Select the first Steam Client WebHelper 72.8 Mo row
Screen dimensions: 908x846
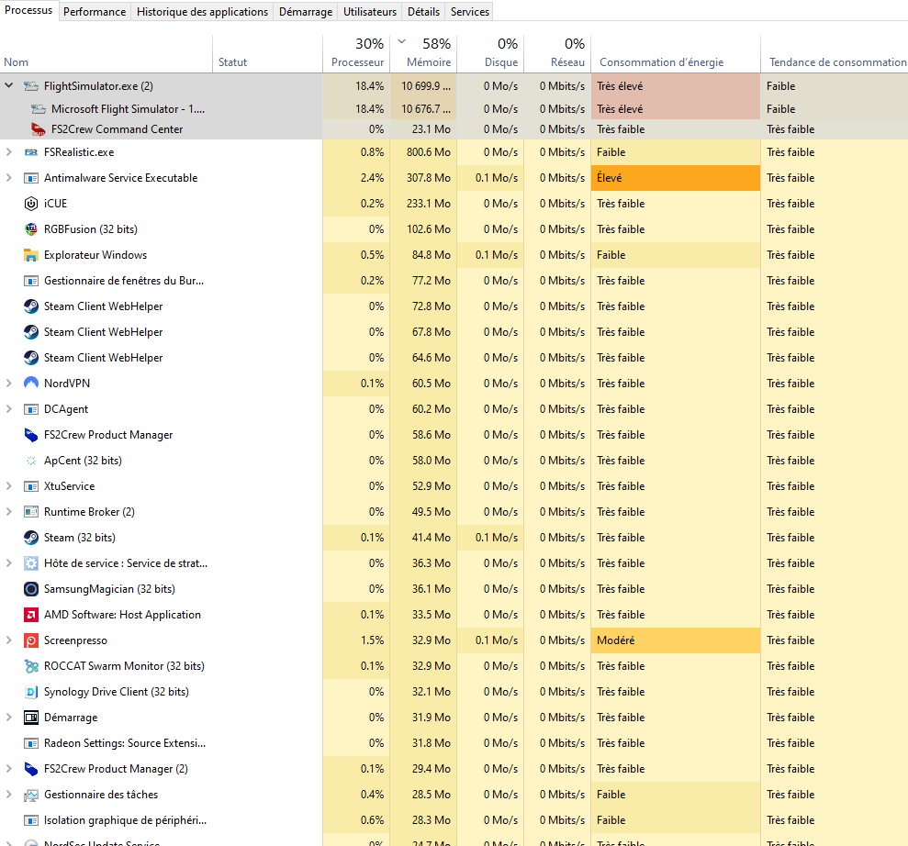click(x=454, y=306)
